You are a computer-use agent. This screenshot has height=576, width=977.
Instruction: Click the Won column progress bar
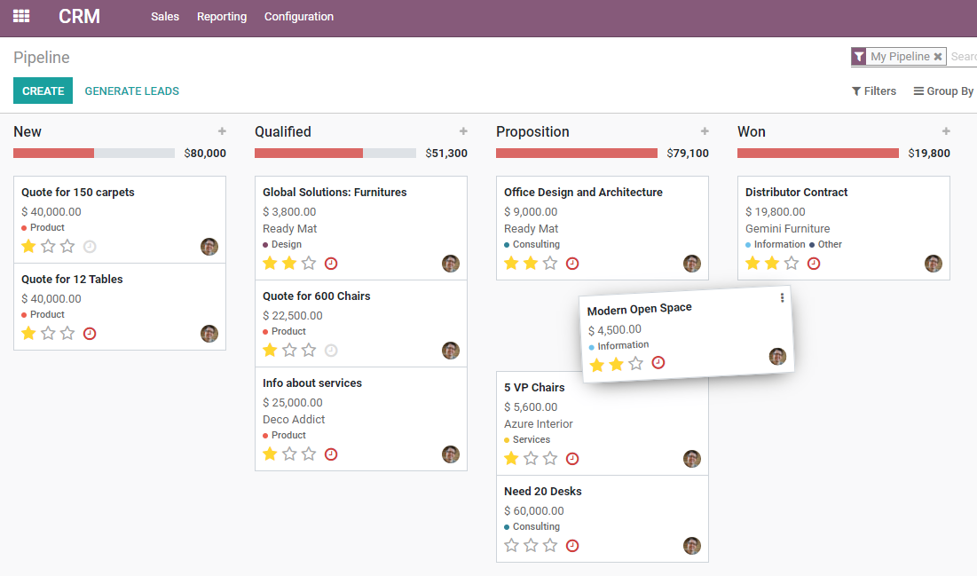point(816,153)
